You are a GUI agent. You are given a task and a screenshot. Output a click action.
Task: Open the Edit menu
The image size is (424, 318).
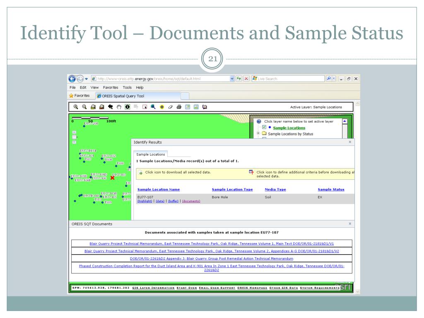tap(83, 87)
